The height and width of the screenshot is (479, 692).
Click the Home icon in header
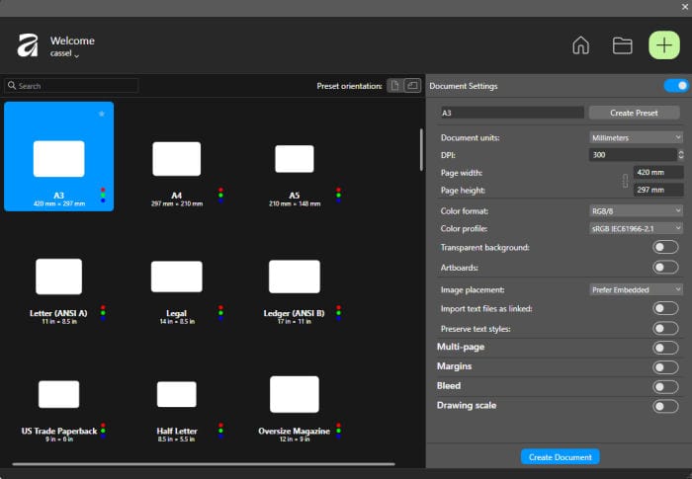[581, 45]
